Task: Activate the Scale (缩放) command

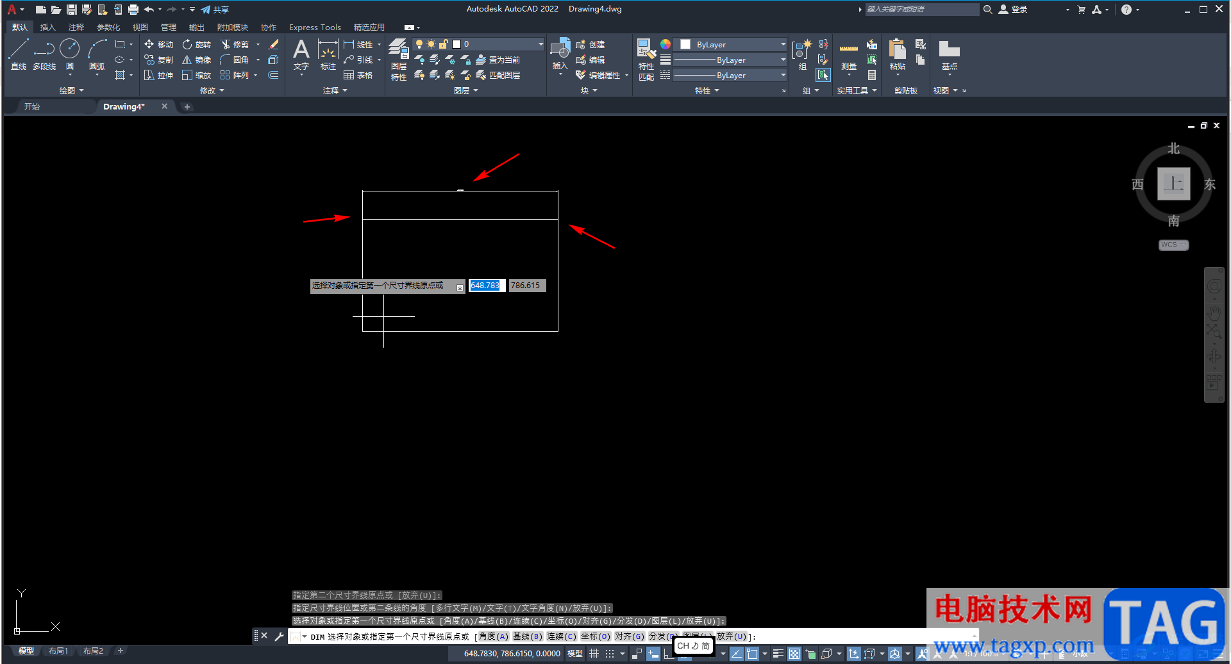Action: pos(197,75)
